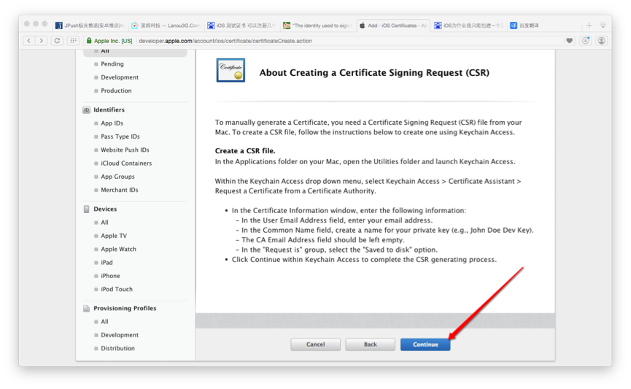This screenshot has height=389, width=631.
Task: Click the Devices section heading
Action: tap(105, 209)
